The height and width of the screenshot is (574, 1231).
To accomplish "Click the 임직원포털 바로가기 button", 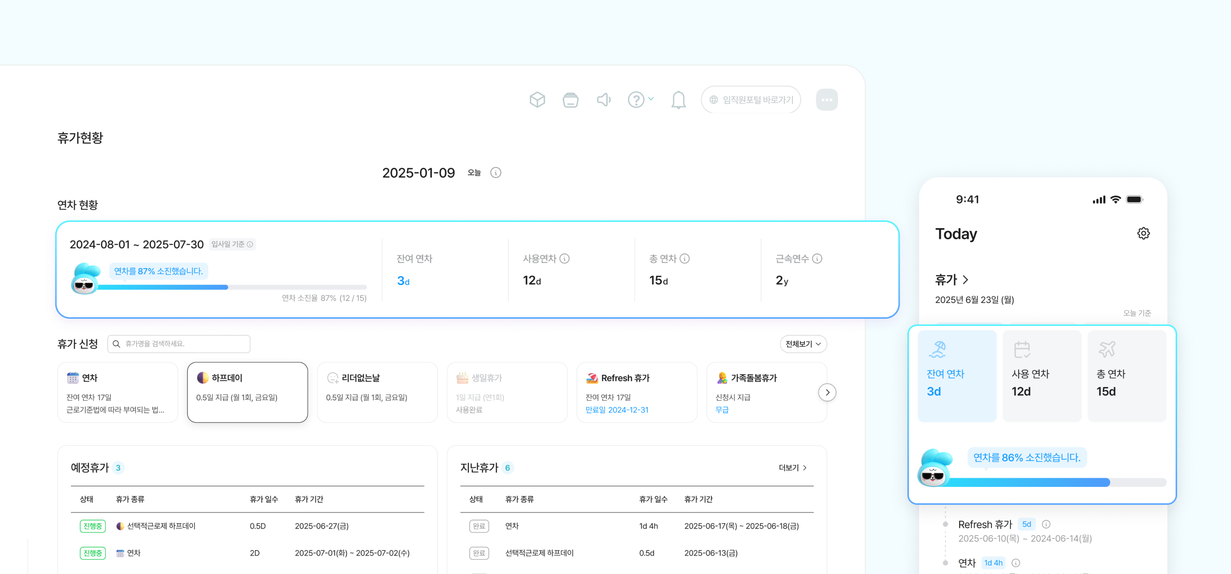I will point(751,99).
